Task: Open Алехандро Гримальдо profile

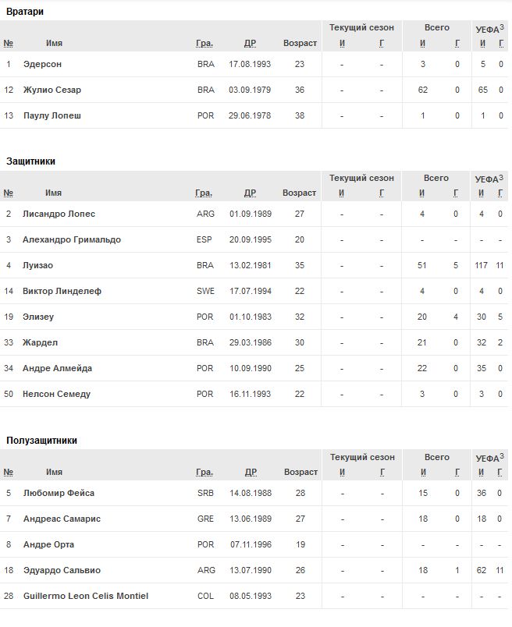Action: click(72, 239)
